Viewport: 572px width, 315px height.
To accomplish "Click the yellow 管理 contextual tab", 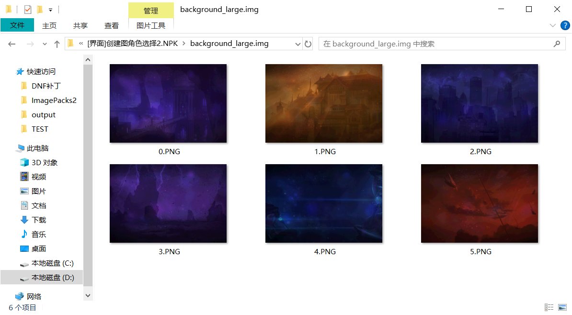I will click(x=151, y=11).
